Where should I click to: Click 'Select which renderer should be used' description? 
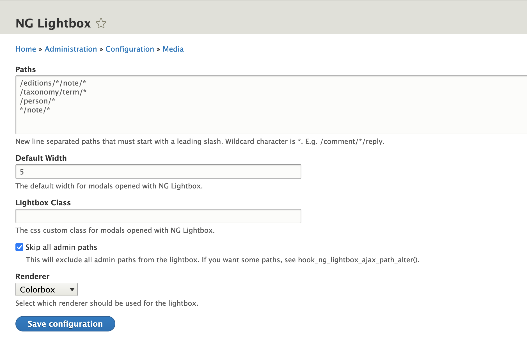[x=107, y=303]
